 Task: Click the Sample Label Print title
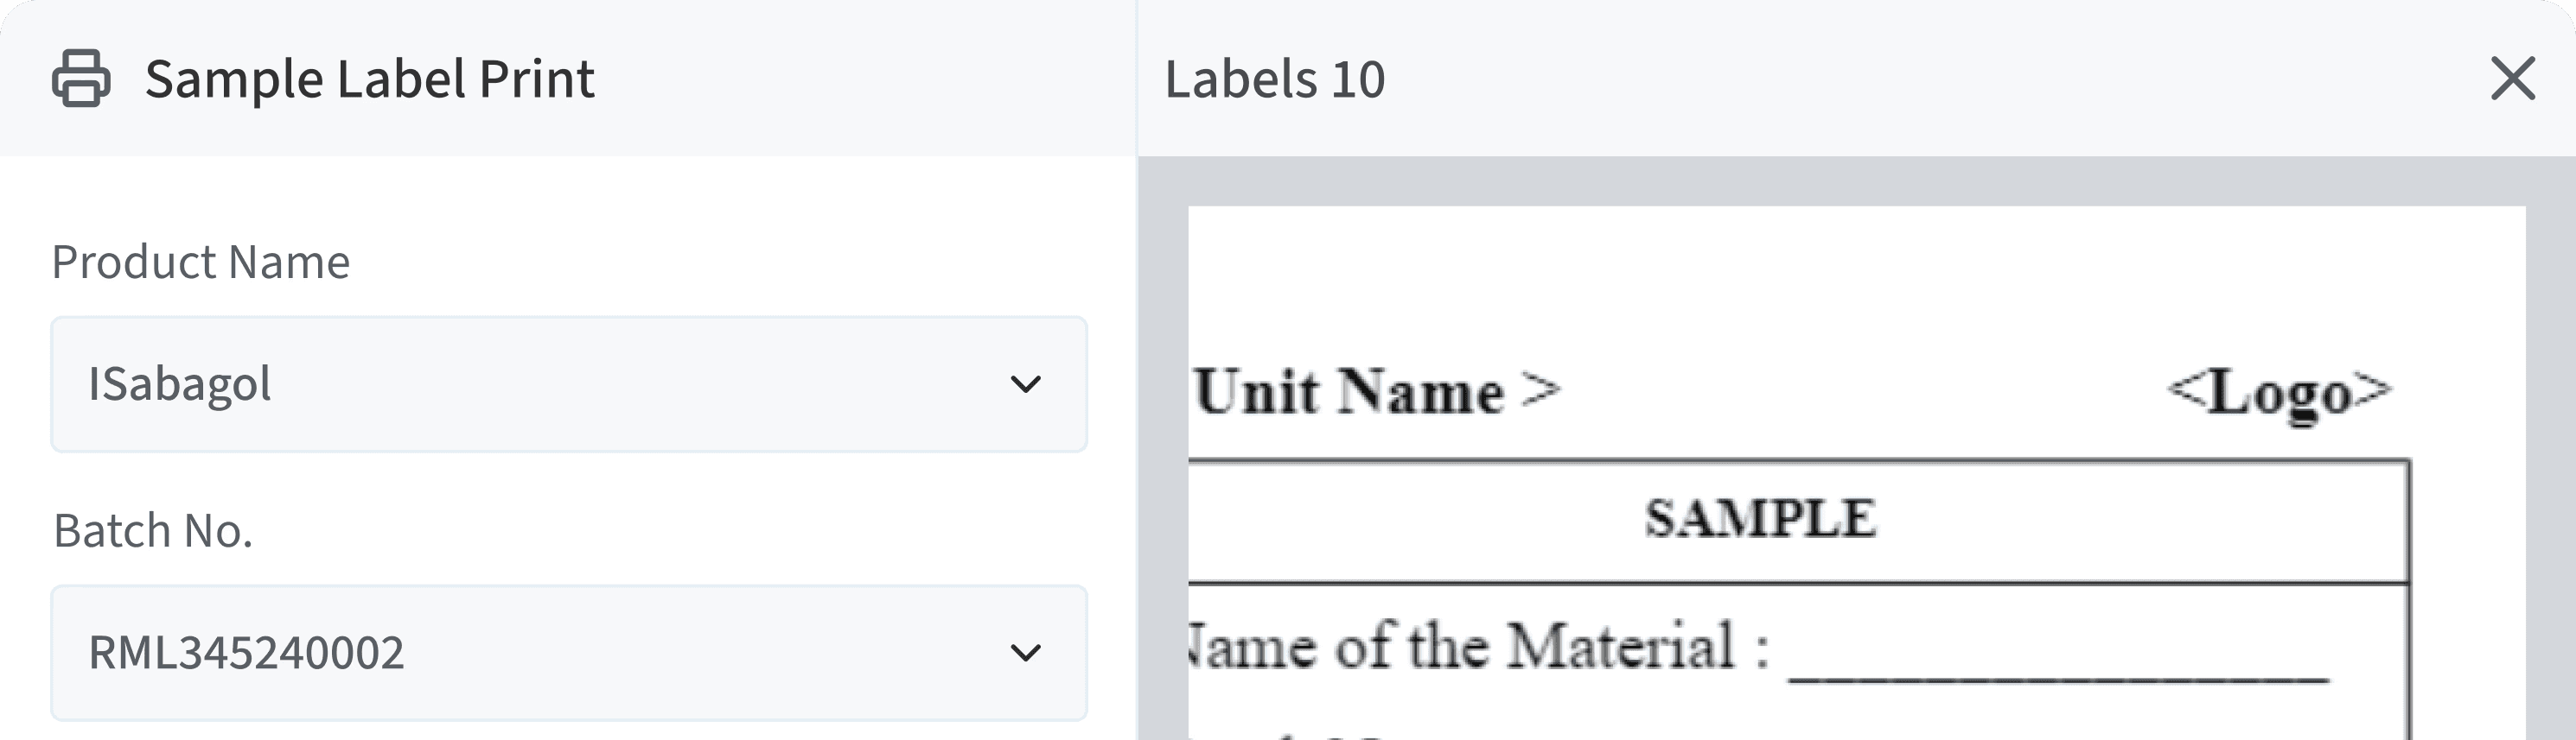(369, 77)
